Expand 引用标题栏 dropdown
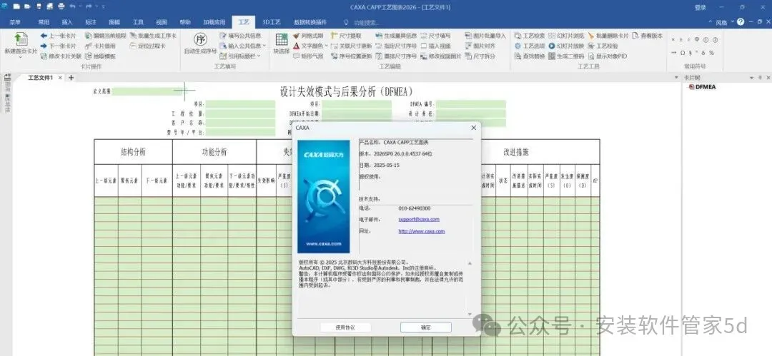 [x=259, y=56]
